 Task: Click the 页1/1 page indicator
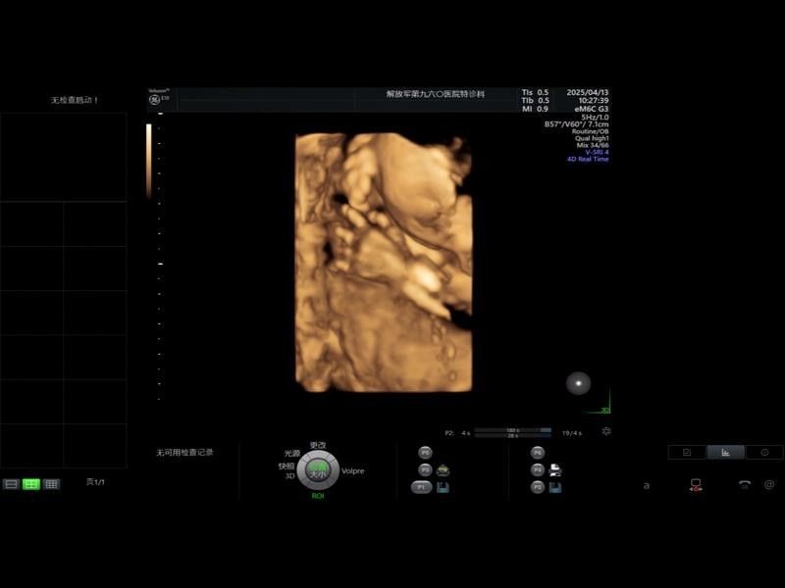[95, 482]
